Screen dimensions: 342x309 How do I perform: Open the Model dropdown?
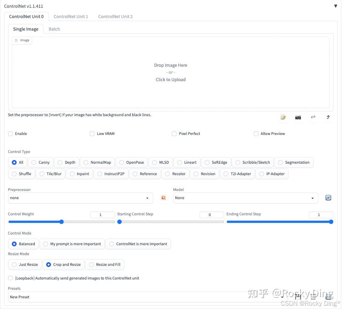coord(246,198)
